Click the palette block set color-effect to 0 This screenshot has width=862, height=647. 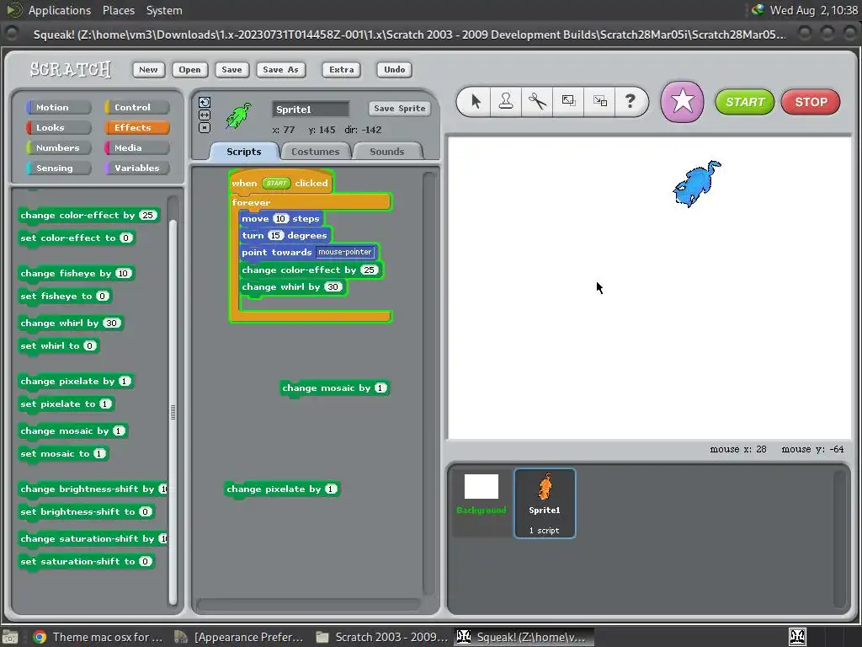coord(77,238)
